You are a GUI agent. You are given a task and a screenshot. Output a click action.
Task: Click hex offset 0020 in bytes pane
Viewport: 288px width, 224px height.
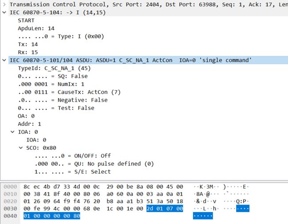click(10, 201)
